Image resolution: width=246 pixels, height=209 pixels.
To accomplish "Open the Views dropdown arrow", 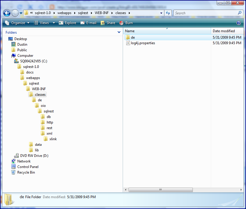I will pyautogui.click(x=53, y=23).
